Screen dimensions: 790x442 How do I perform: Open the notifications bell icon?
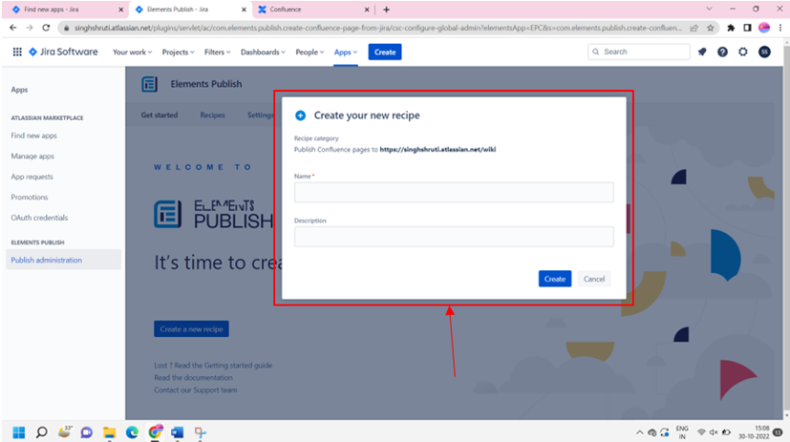tap(702, 52)
